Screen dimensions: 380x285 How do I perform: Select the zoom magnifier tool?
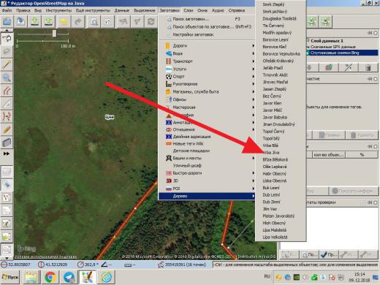click(x=7, y=78)
